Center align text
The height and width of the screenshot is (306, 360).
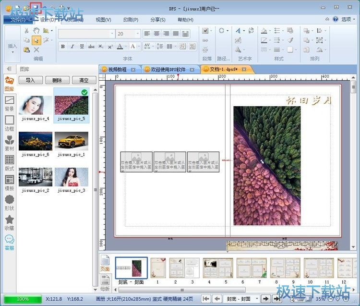click(156, 34)
